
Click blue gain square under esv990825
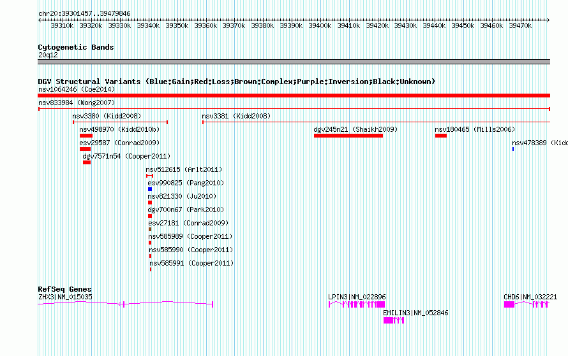click(x=150, y=189)
